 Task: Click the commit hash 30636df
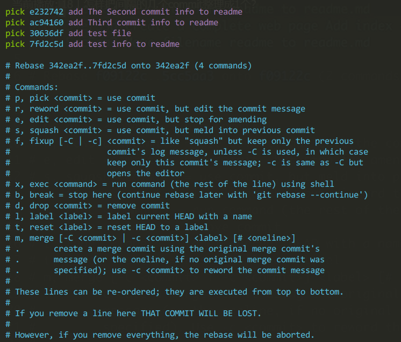(47, 33)
